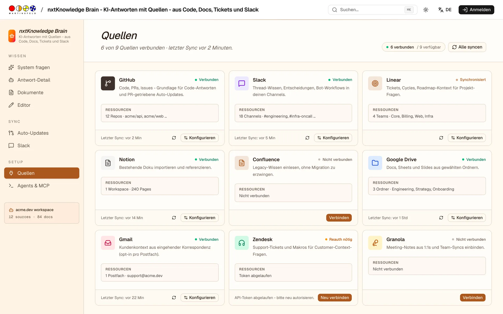Configure the Gmail source
The height and width of the screenshot is (314, 503).
point(199,298)
